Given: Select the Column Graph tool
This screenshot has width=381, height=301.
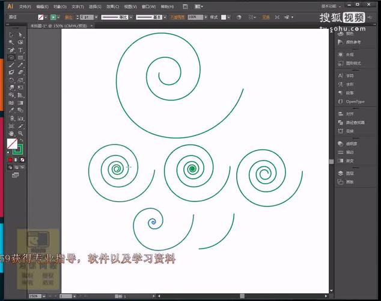Looking at the screenshot, I should click(x=20, y=118).
